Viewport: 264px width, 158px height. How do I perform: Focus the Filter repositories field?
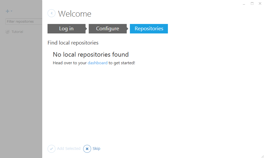tap(24, 22)
